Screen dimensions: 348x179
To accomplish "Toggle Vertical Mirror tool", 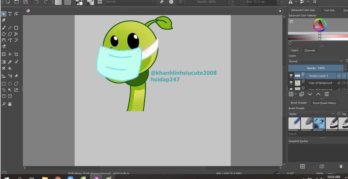I will [302, 2].
